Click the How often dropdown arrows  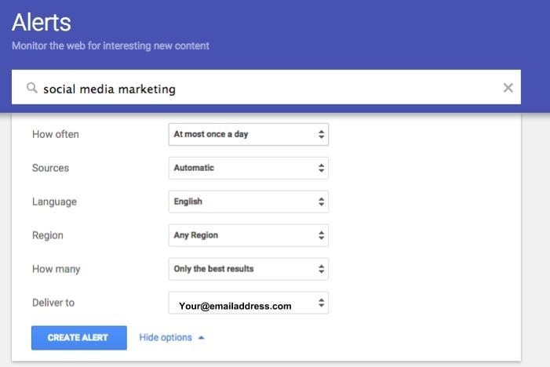(x=322, y=134)
